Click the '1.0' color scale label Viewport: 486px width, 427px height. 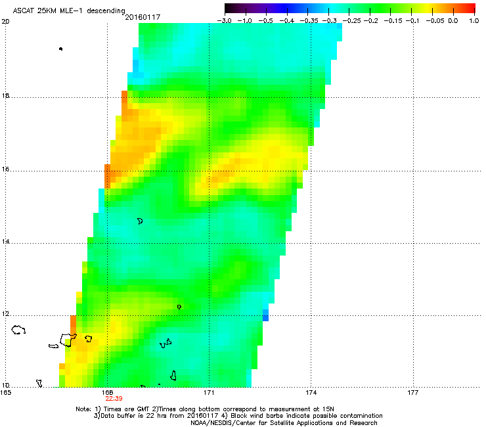[x=474, y=21]
